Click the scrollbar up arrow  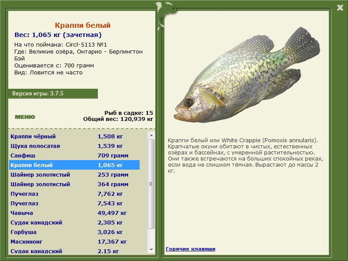151,135
